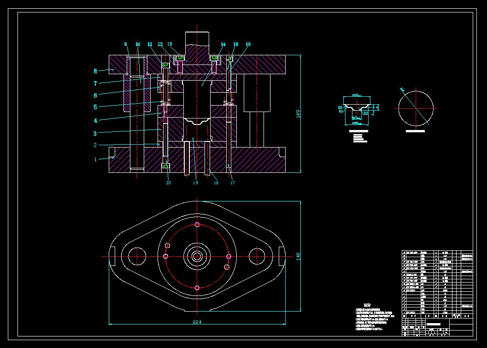This screenshot has height=348, width=487.
Task: Select part callout number 16
Action: [248, 44]
